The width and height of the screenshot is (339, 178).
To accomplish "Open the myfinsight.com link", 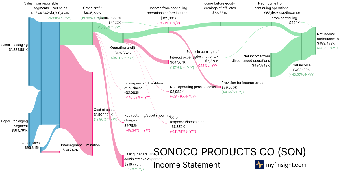I will click(x=286, y=165).
